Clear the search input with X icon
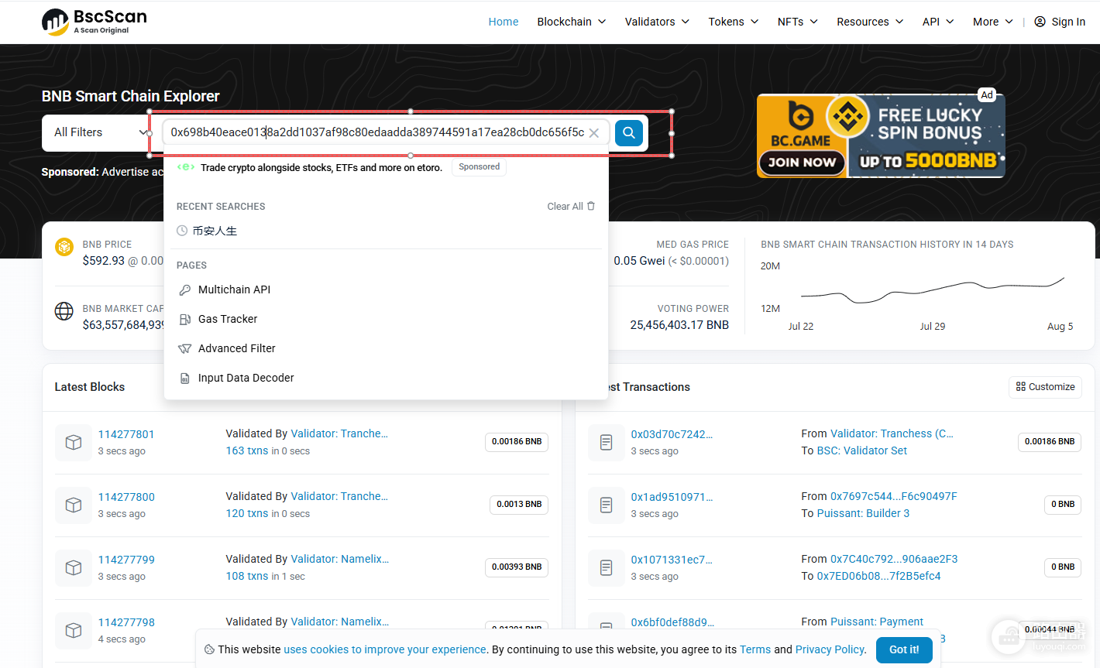This screenshot has height=668, width=1100. coord(594,133)
